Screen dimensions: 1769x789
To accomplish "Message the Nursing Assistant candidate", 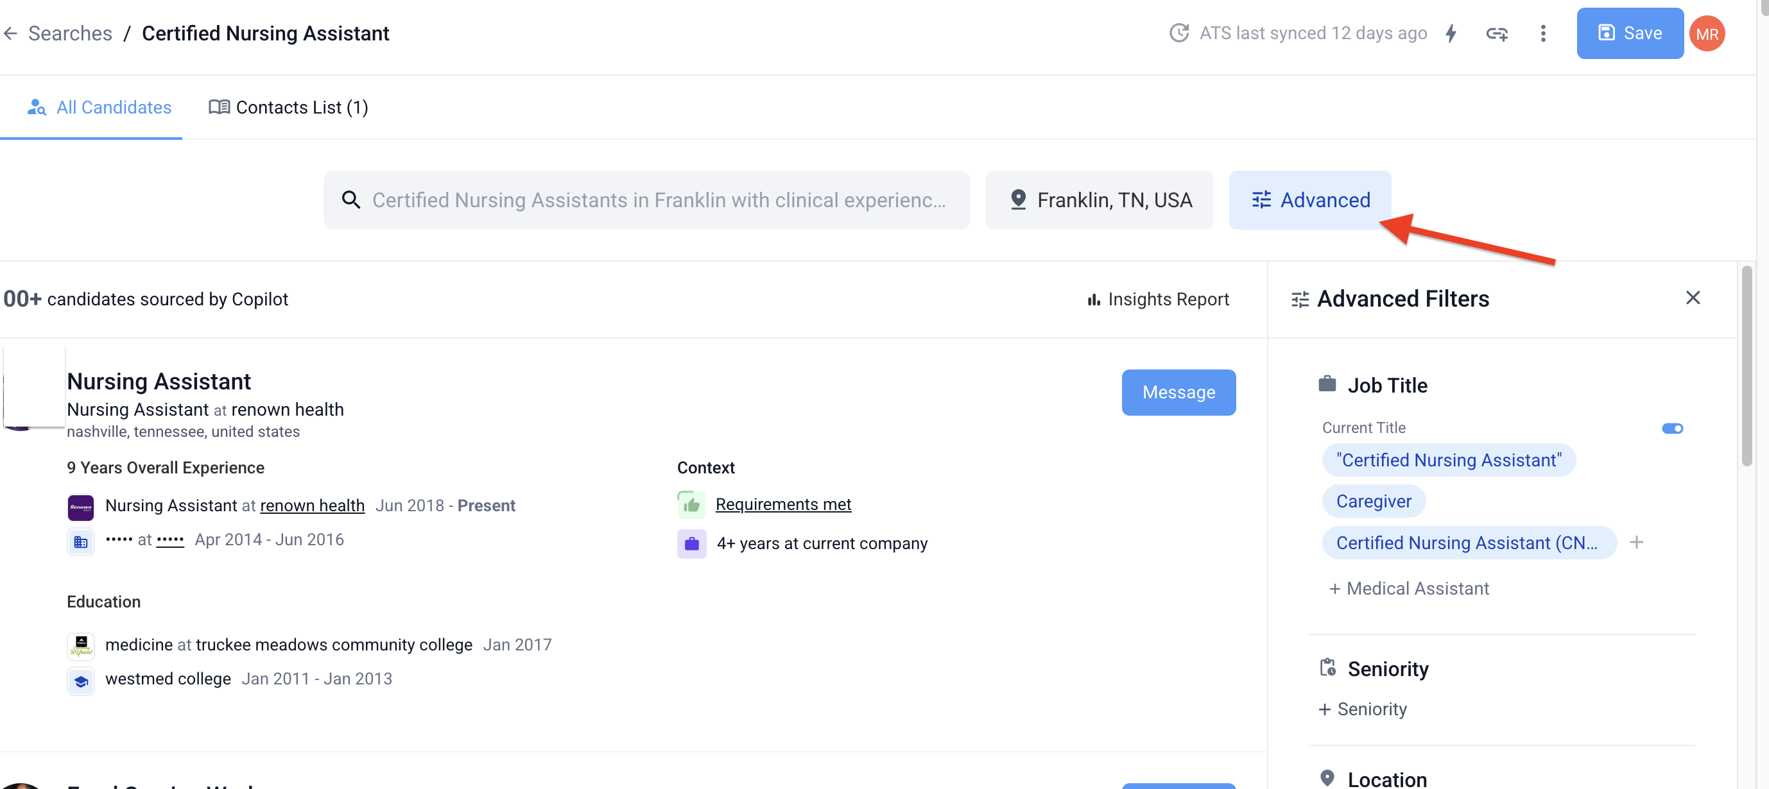I will coord(1178,393).
